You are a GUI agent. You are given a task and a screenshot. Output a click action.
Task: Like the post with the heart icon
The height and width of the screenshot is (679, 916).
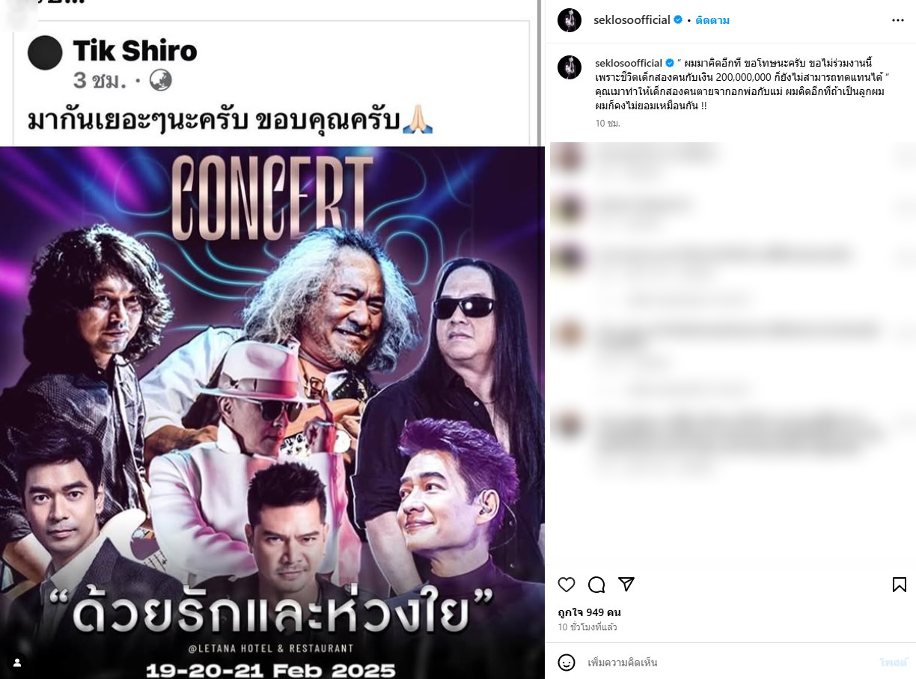[567, 585]
